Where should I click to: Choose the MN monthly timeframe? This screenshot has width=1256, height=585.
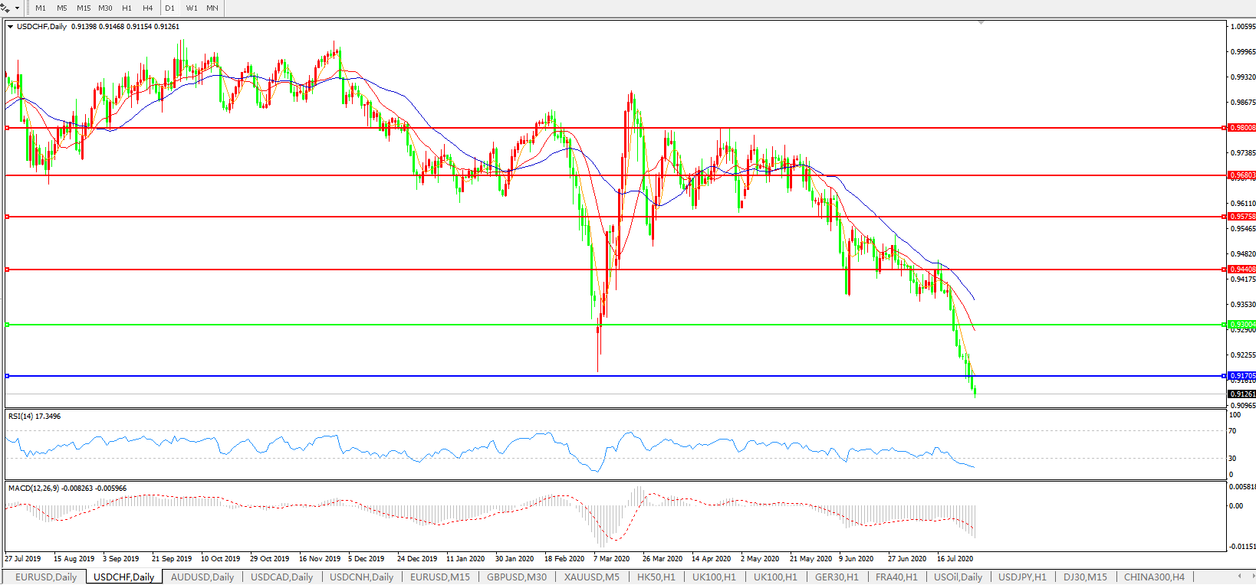(x=212, y=8)
